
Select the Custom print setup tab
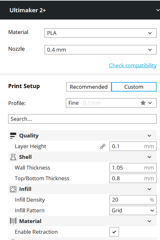pos(134,87)
